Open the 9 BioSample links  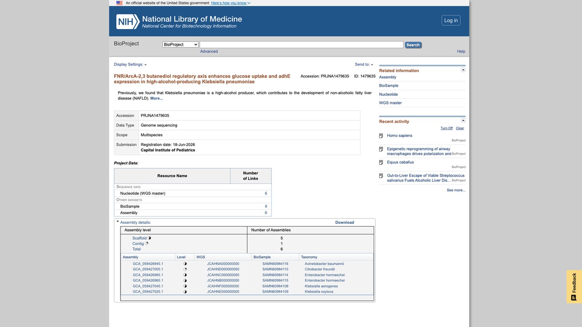coord(266,206)
